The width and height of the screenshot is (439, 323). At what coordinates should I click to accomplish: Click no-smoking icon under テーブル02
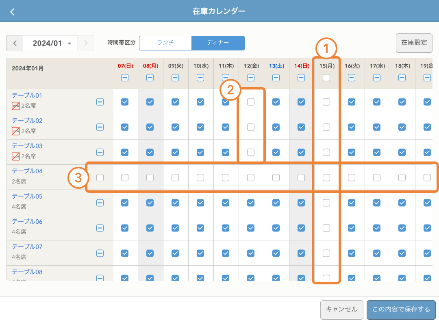tap(16, 131)
